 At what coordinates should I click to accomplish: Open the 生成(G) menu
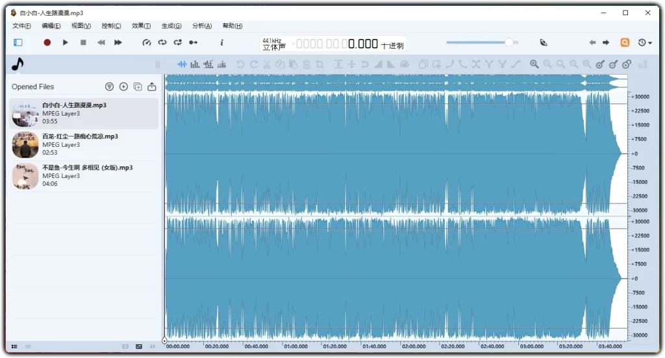coord(171,26)
